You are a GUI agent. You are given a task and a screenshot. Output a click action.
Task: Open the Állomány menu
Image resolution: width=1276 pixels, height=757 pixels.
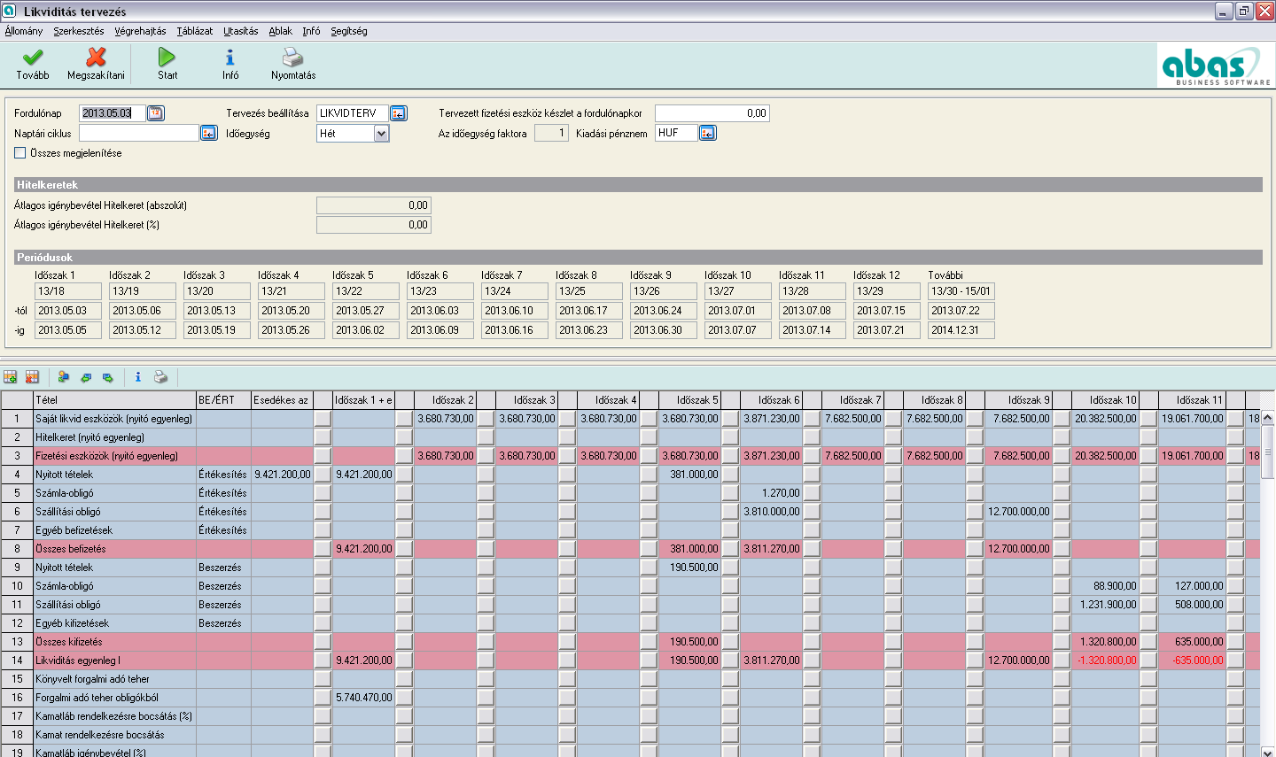pyautogui.click(x=24, y=31)
